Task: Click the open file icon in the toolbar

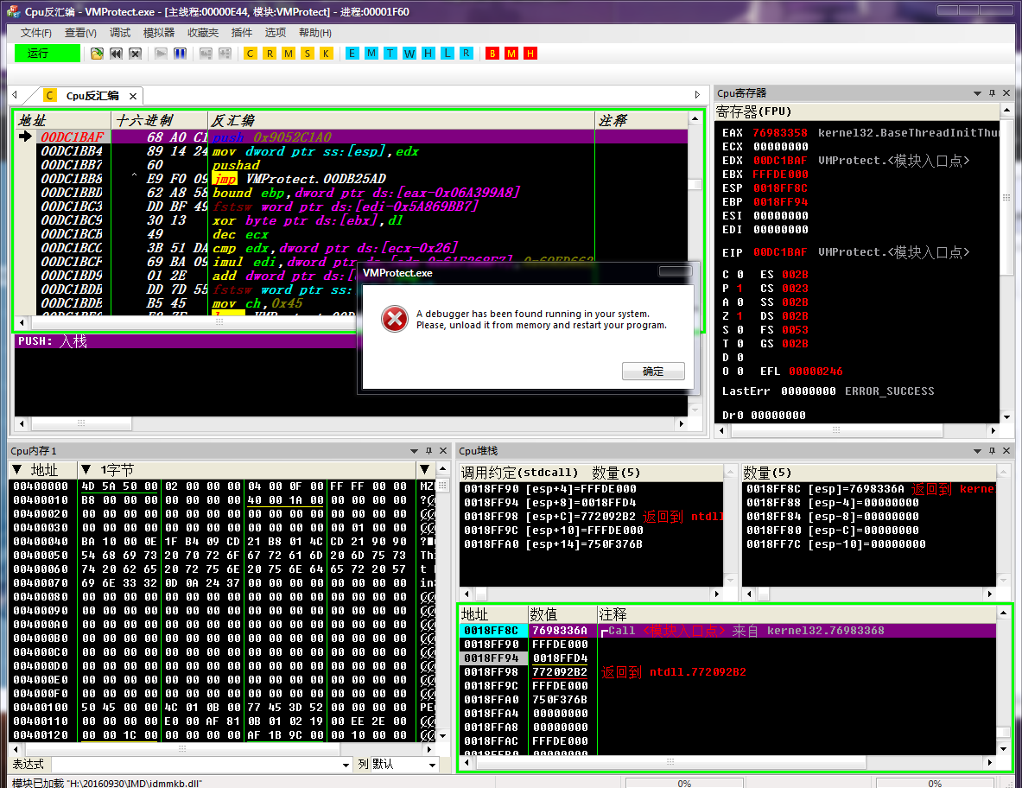Action: (x=97, y=54)
